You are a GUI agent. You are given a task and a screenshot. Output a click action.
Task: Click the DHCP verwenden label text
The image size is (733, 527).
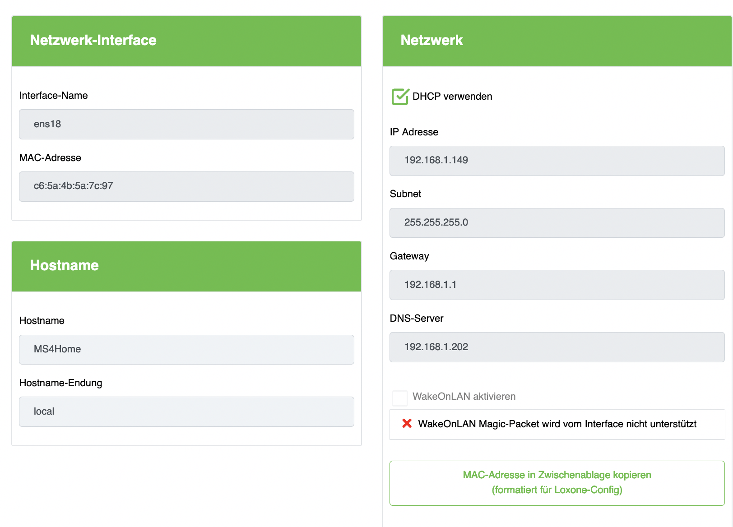tap(452, 97)
